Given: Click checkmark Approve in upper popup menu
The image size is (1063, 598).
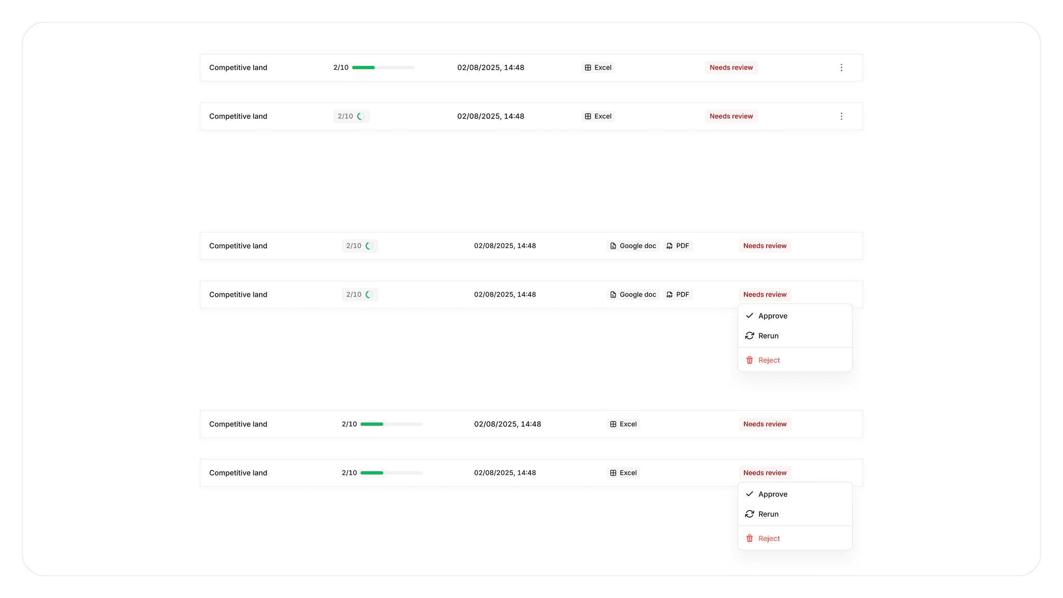Looking at the screenshot, I should [x=767, y=316].
